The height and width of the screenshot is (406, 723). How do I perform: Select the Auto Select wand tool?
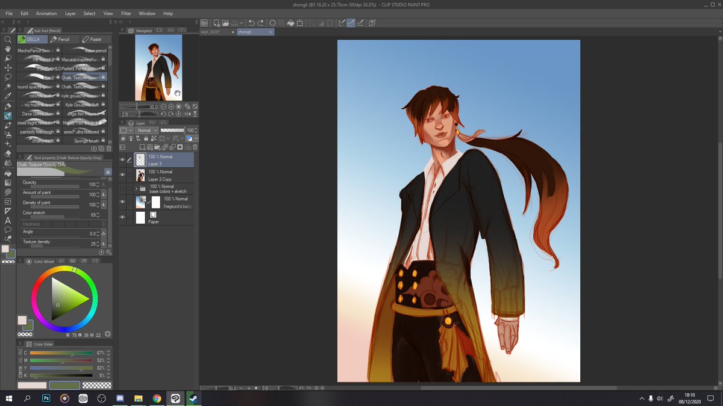(x=8, y=87)
